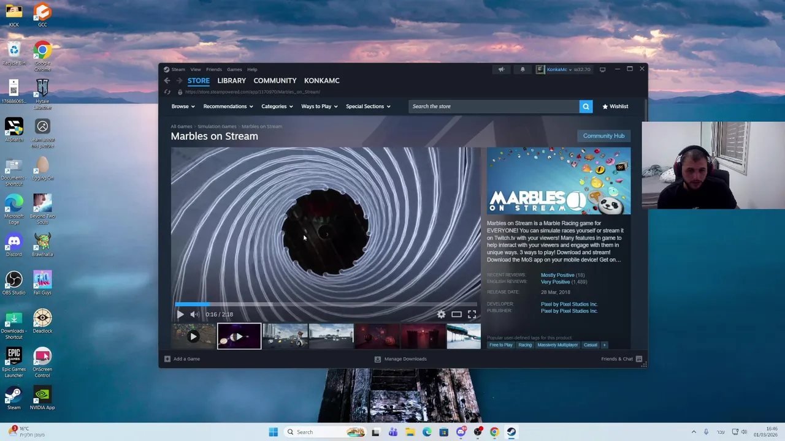Select OBS Studio desktop icon
Viewport: 785px width, 441px height.
tap(13, 283)
